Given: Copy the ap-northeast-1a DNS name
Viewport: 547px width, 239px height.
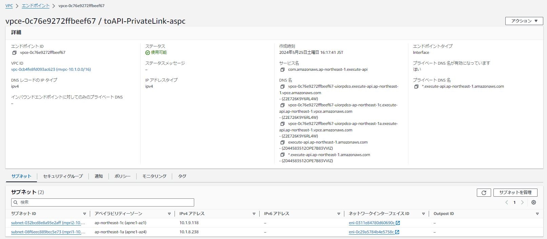Looking at the screenshot, I should click(x=282, y=124).
